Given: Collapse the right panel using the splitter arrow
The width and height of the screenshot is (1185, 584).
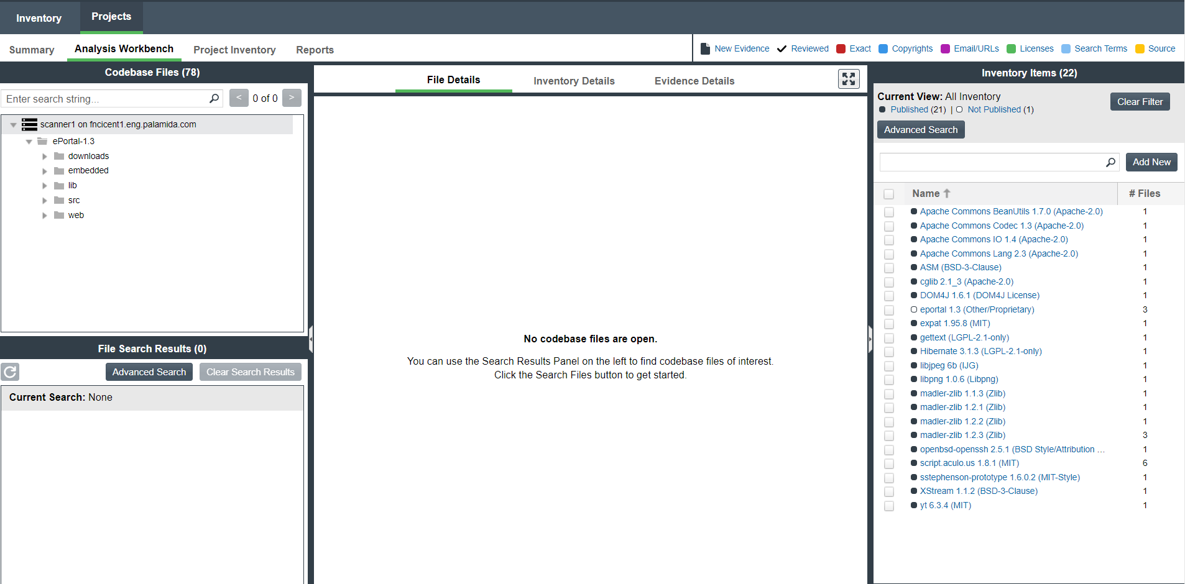Looking at the screenshot, I should coord(870,339).
